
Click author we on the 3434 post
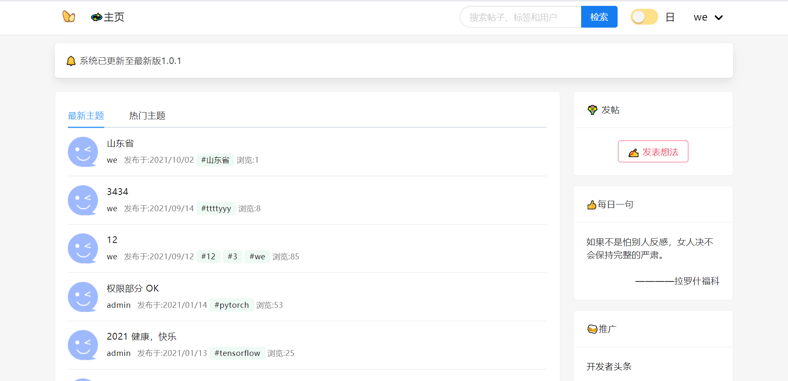[x=112, y=208]
